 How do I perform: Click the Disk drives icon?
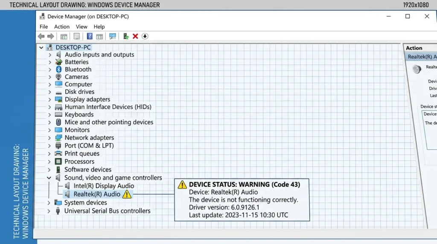[x=58, y=92]
